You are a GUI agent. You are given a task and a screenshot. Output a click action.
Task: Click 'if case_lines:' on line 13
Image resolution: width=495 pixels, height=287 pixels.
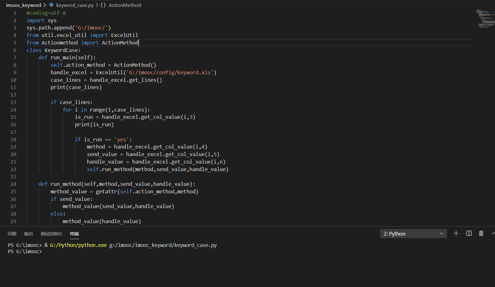coord(72,102)
